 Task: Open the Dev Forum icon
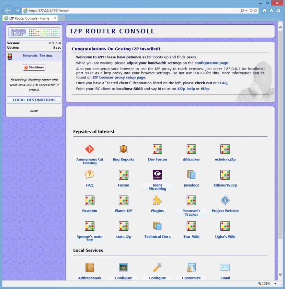157,149
